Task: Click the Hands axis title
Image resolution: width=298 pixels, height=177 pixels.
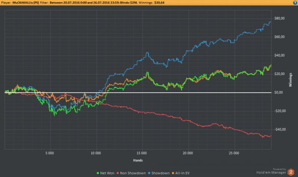Action: (138, 160)
